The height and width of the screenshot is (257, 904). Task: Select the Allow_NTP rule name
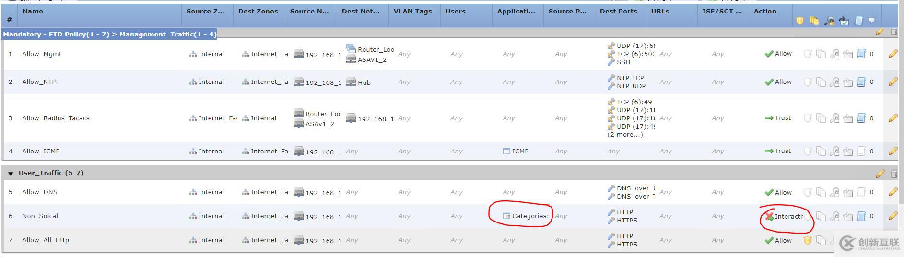(39, 82)
